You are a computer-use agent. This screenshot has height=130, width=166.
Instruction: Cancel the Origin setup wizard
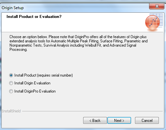[147, 121]
